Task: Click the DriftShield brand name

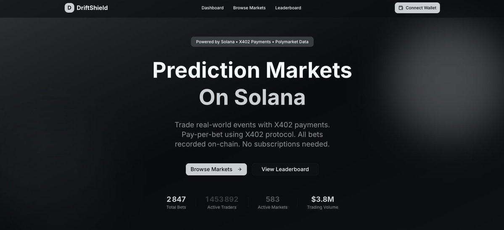Action: pos(92,8)
